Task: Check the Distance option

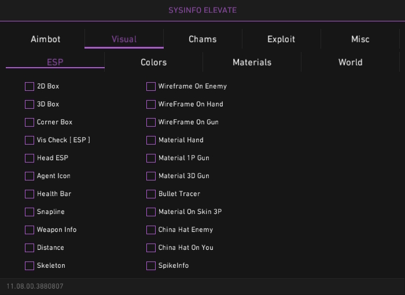Action: pos(30,248)
